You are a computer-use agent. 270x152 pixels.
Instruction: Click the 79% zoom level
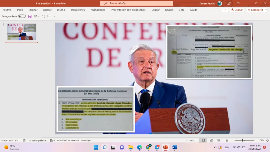click(x=262, y=140)
